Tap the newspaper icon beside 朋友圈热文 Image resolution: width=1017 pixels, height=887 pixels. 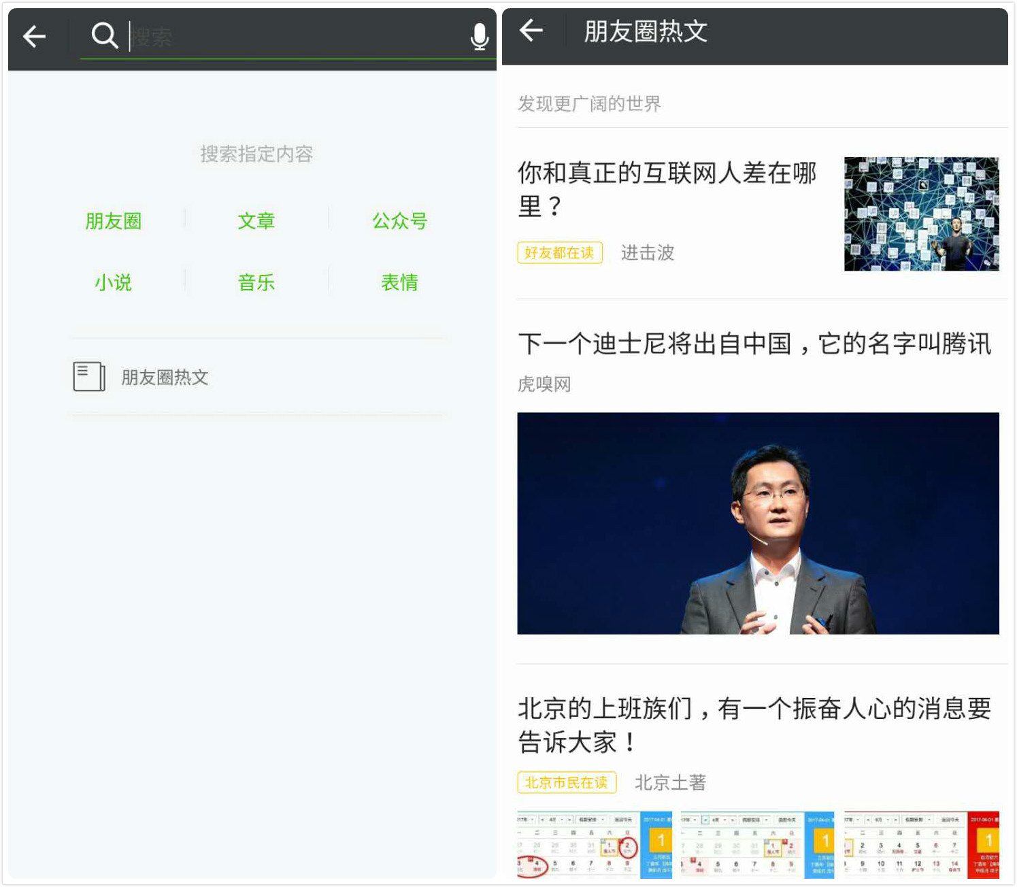point(89,376)
